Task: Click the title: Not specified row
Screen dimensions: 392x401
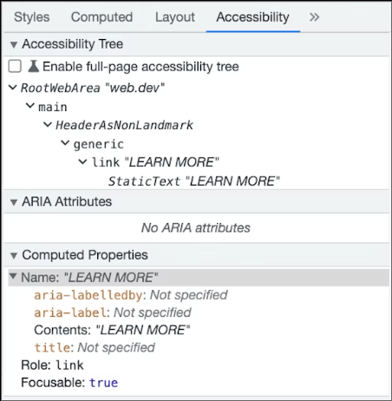Action: [x=95, y=347]
